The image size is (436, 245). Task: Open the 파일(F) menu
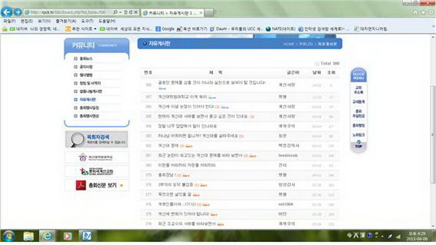coord(9,21)
